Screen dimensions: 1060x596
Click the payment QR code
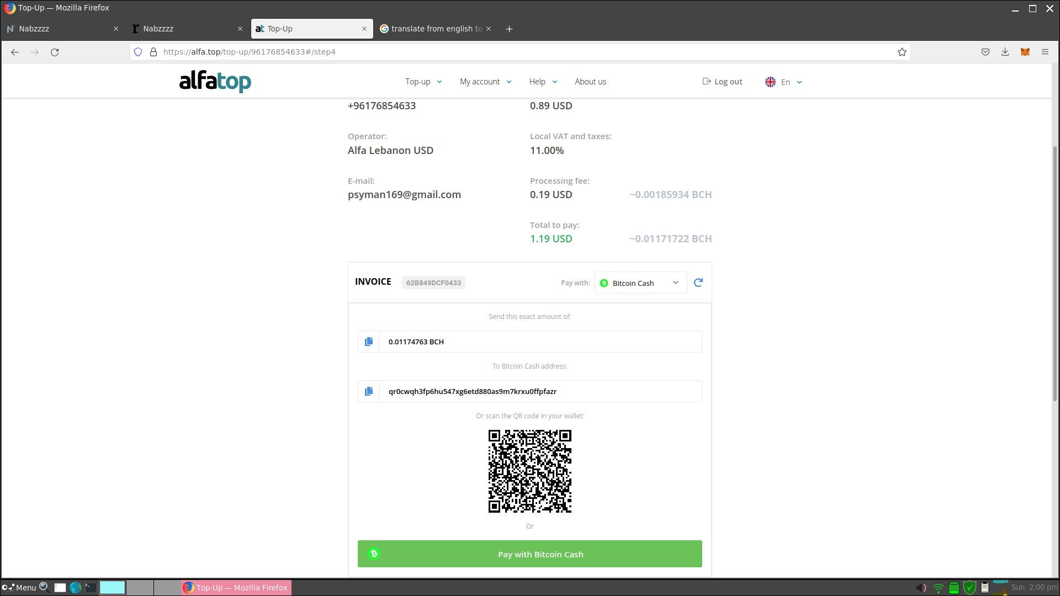(x=529, y=471)
